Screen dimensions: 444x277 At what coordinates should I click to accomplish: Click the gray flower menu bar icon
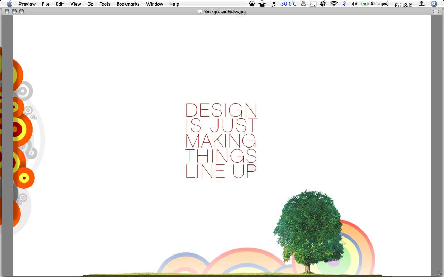pyautogui.click(x=304, y=4)
